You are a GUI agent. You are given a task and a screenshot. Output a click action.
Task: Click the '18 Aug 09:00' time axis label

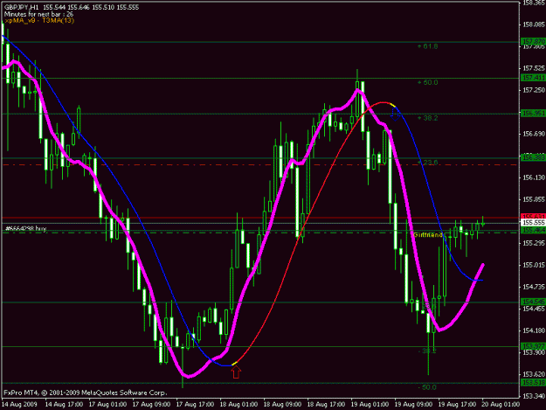[282, 405]
